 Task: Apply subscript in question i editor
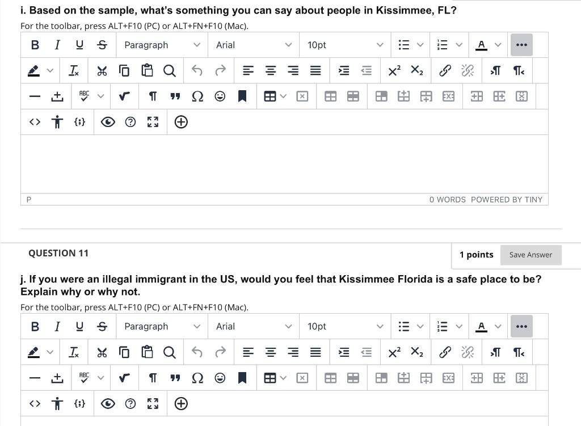click(417, 70)
